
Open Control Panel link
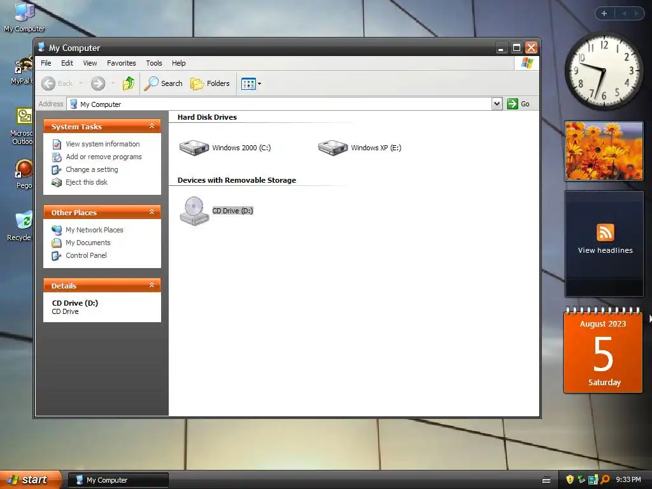tap(86, 255)
